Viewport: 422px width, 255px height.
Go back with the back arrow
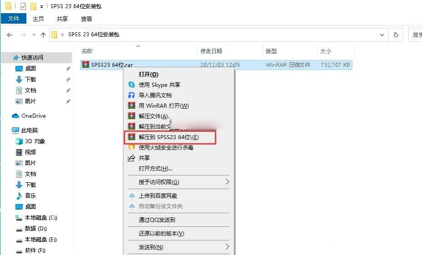coord(10,35)
